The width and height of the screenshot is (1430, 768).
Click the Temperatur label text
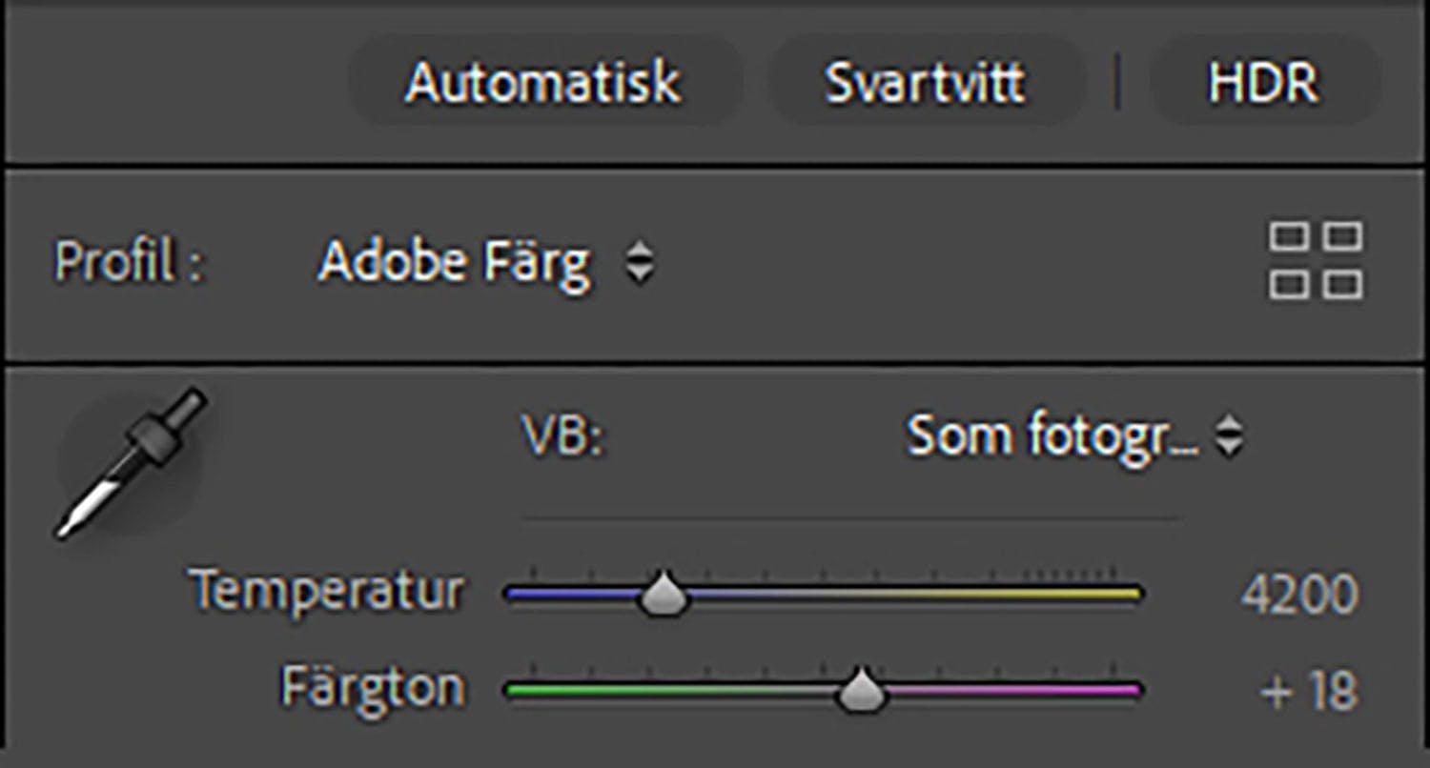point(328,591)
